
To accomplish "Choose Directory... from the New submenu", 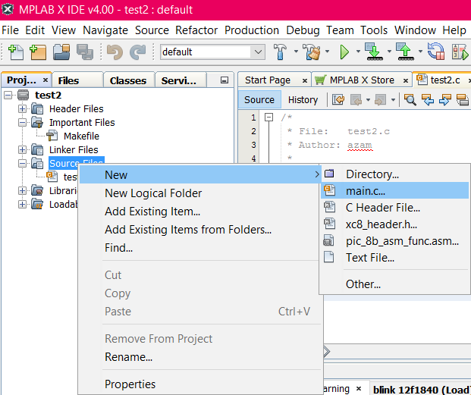I will pyautogui.click(x=394, y=174).
